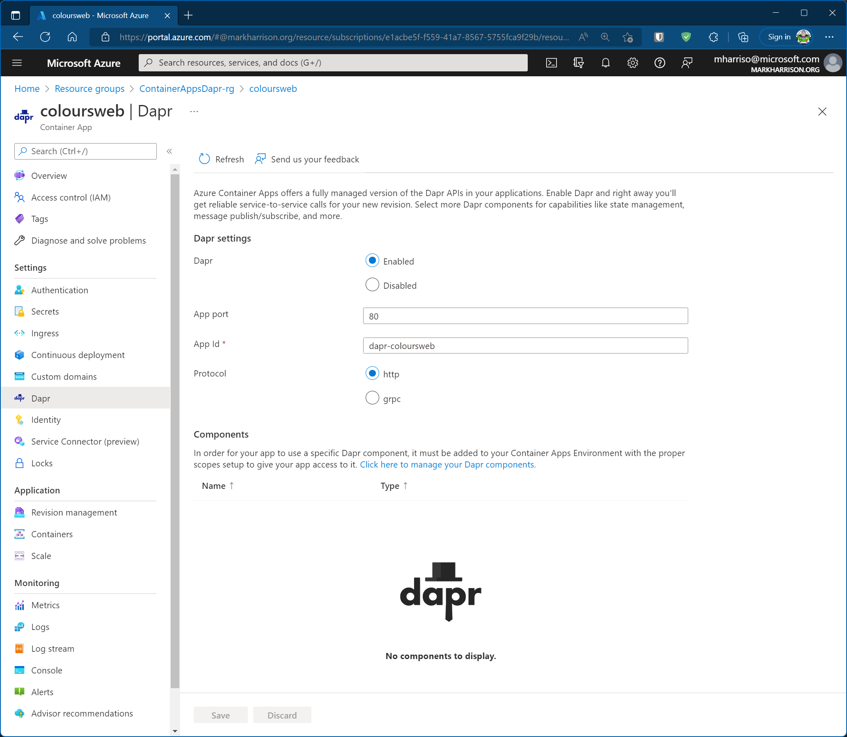Open Revision management in sidebar

coord(74,512)
